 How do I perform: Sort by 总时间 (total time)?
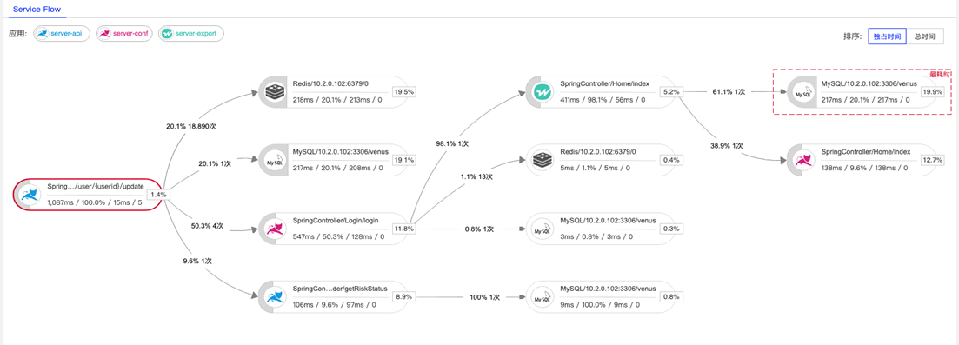click(925, 36)
